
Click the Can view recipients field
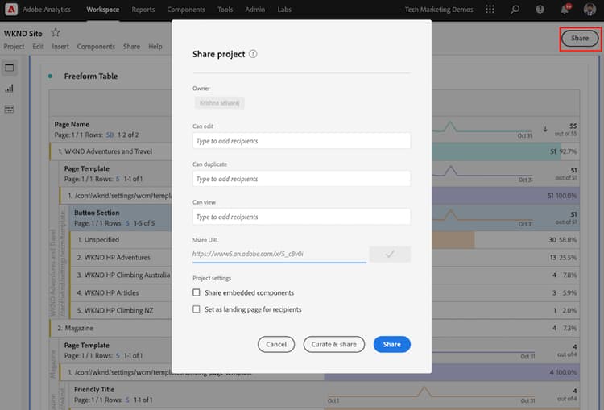pos(301,217)
